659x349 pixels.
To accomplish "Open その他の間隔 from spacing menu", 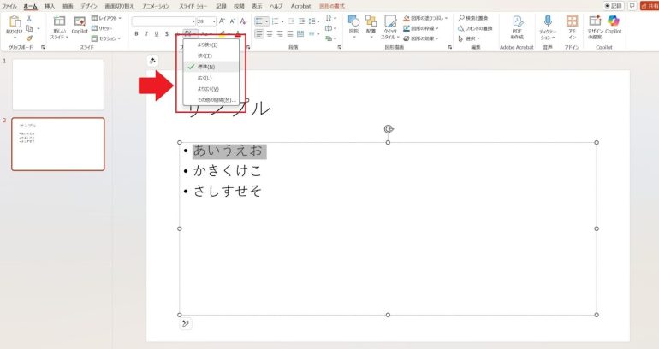I will point(211,100).
